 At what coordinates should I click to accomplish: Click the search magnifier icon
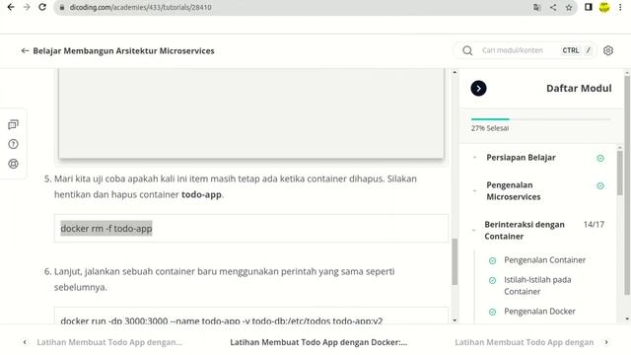pyautogui.click(x=467, y=50)
